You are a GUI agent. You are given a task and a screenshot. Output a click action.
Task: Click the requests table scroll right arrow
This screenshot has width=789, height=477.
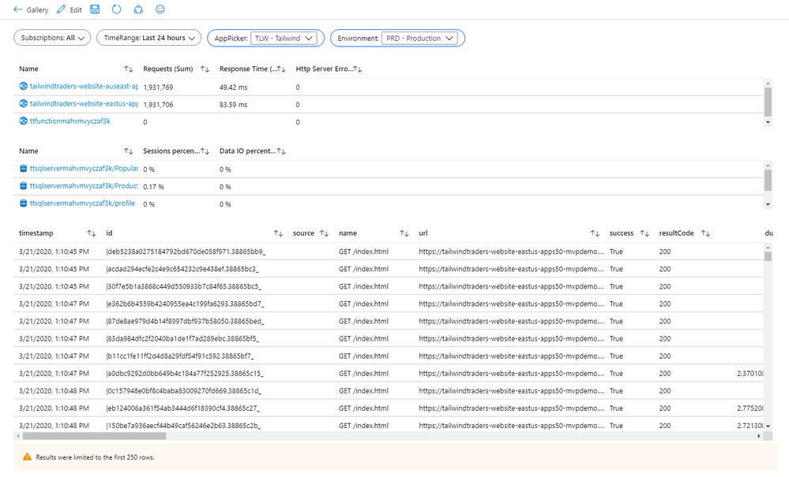point(759,436)
